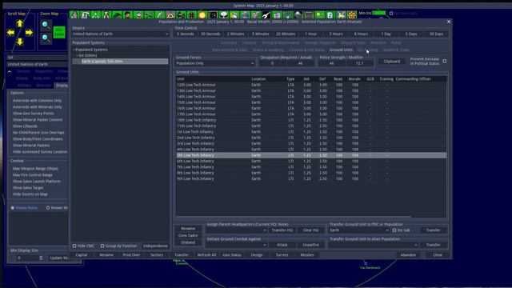Screen dimensions: 512x288
Task: Toggle Show Lifepods option
Action: (x=25, y=126)
